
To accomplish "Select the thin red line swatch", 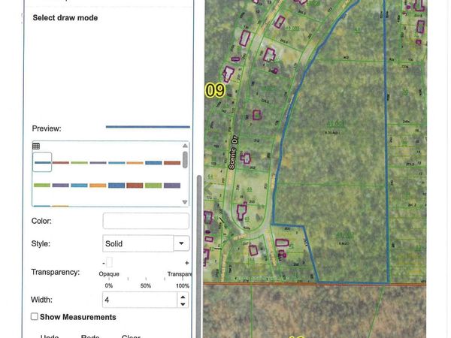I will (61, 163).
